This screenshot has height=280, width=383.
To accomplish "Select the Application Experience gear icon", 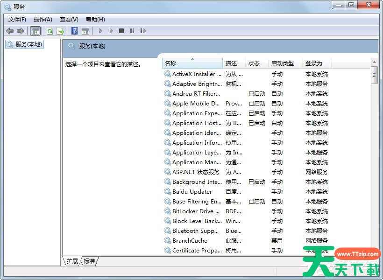I will tap(168, 113).
